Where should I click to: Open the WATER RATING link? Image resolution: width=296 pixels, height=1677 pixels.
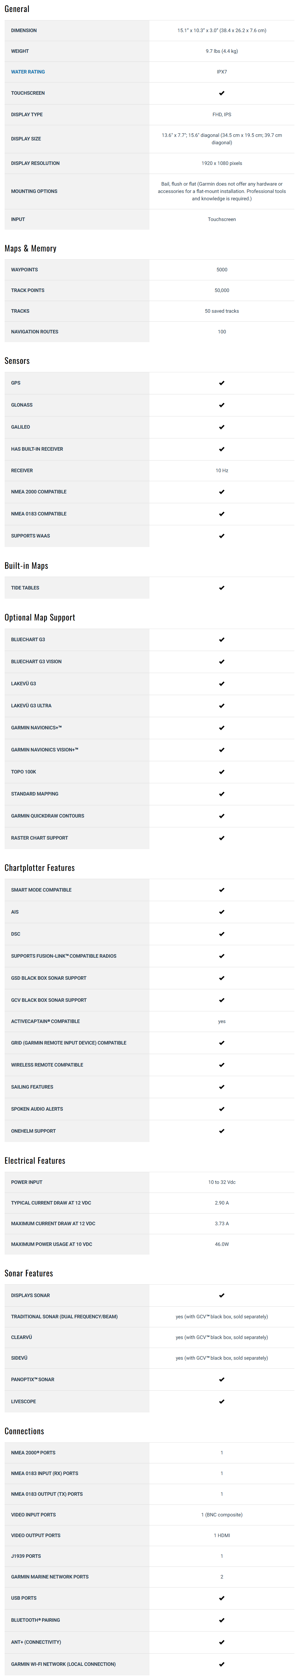(28, 72)
